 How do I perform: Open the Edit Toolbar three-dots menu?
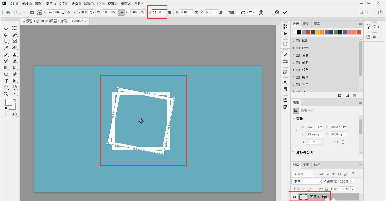pos(15,94)
